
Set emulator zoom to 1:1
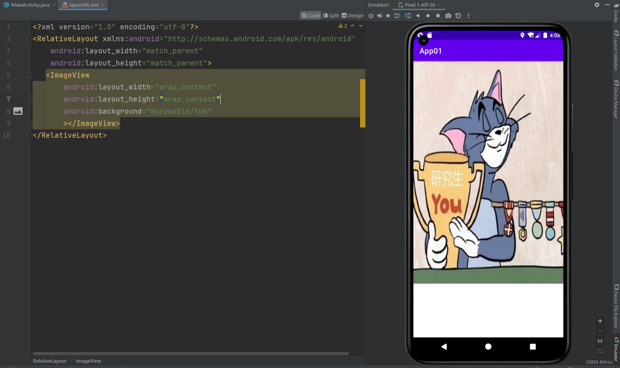600,341
